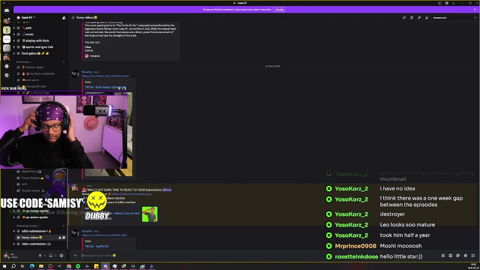Open TikTok link ZNRxbJmoM from Roxette
This screenshot has height=270, width=480.
pyautogui.click(x=105, y=76)
